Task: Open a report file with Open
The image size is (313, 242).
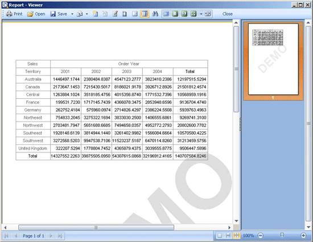Action: tap(36, 14)
